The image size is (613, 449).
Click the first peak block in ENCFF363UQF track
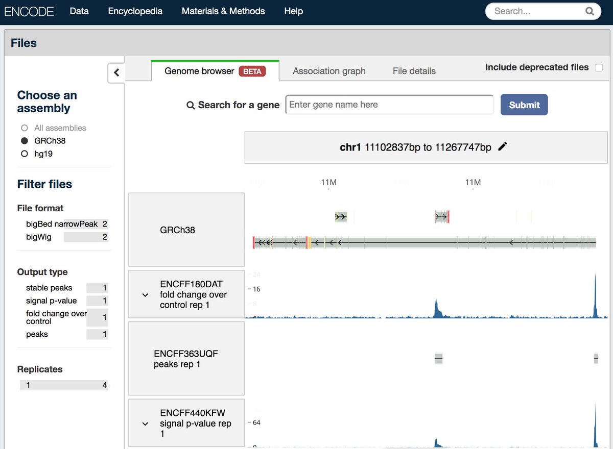click(438, 359)
